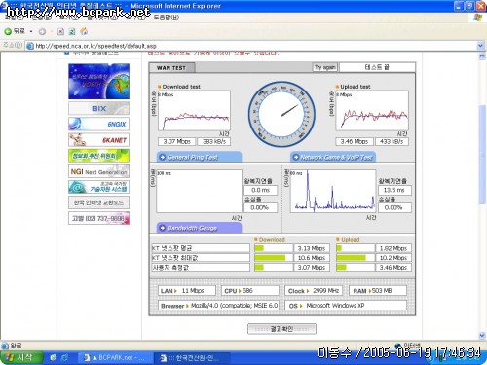Click the OS Microsoft Windows XP box
The image size is (487, 365).
point(346,306)
